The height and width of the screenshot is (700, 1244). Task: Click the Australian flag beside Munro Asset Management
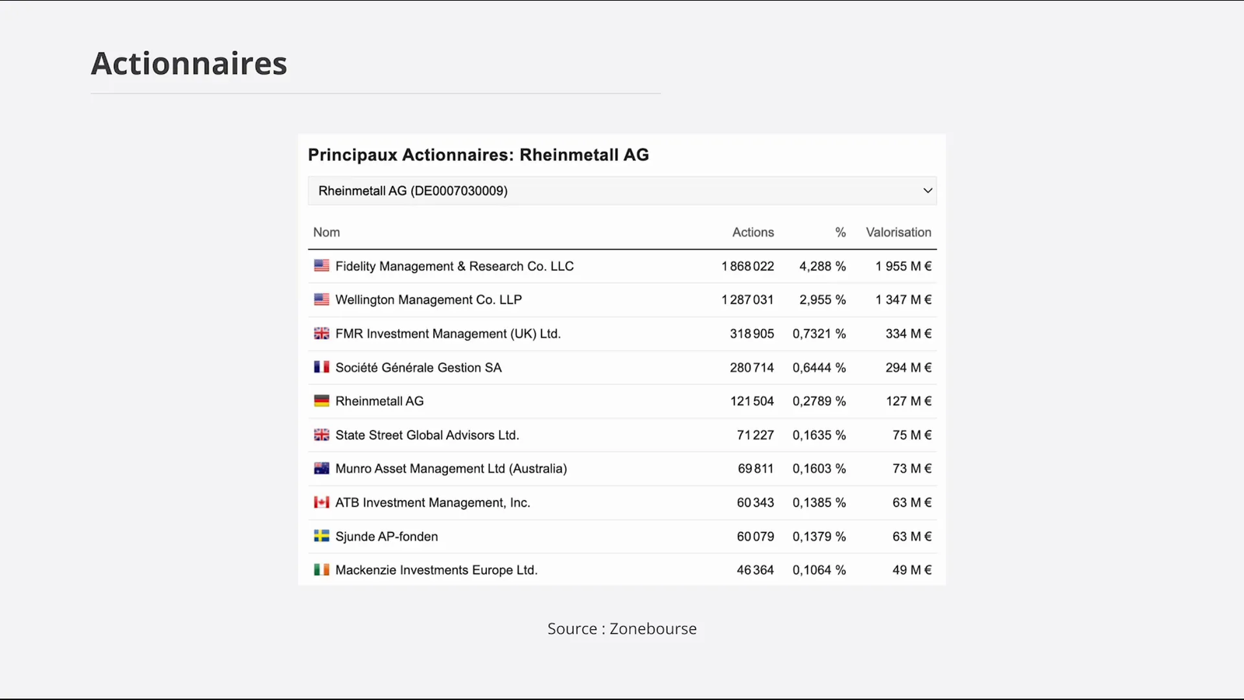(321, 468)
